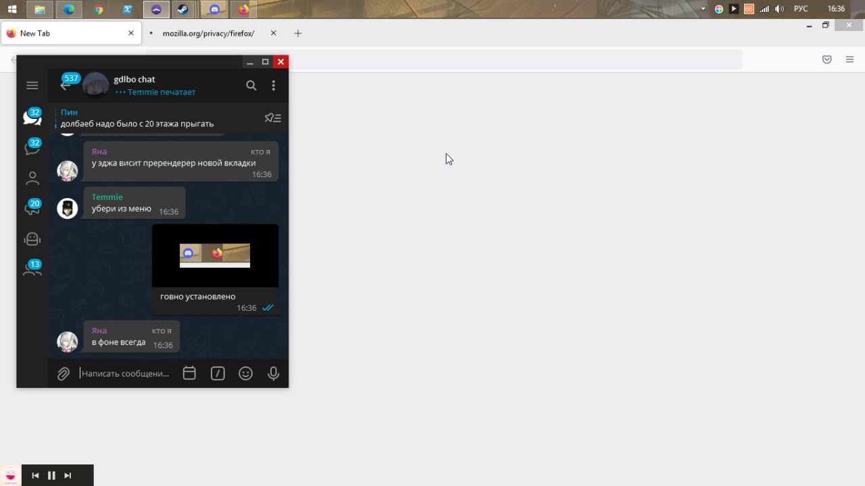
Task: Open folder with 20 unread badge
Action: 32,208
